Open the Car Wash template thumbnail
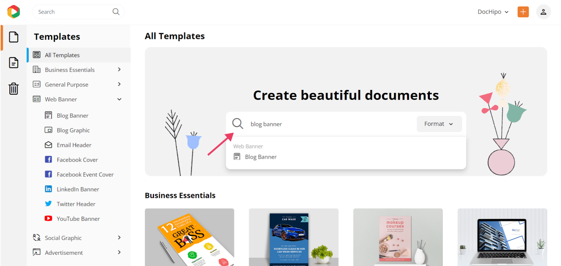The image size is (561, 266). [294, 237]
